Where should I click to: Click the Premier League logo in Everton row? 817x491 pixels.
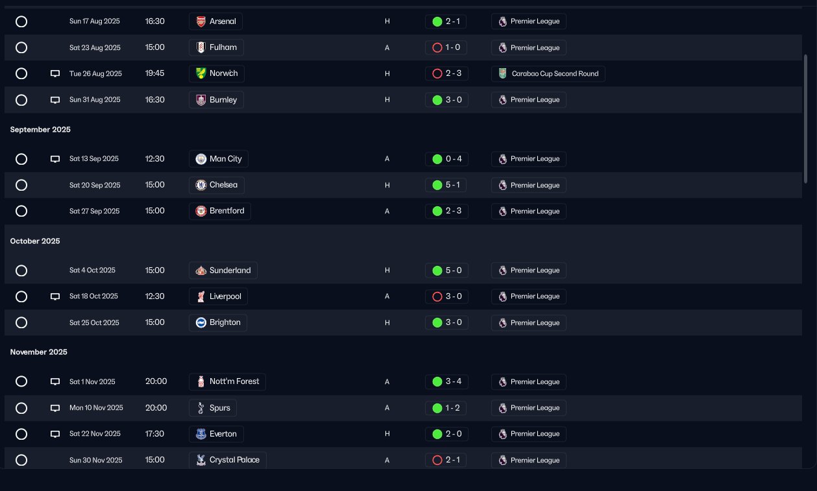click(x=502, y=434)
